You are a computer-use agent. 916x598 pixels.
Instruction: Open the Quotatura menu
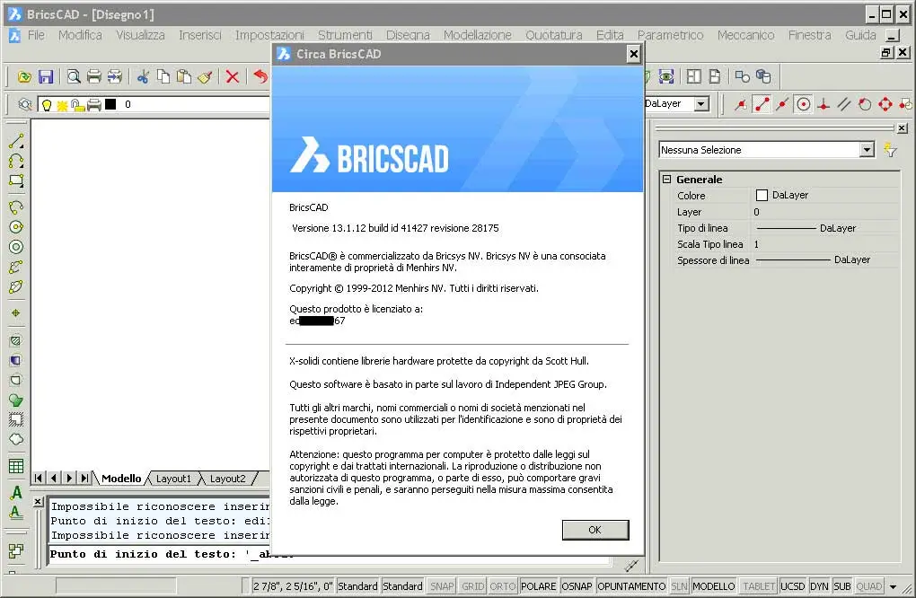554,35
